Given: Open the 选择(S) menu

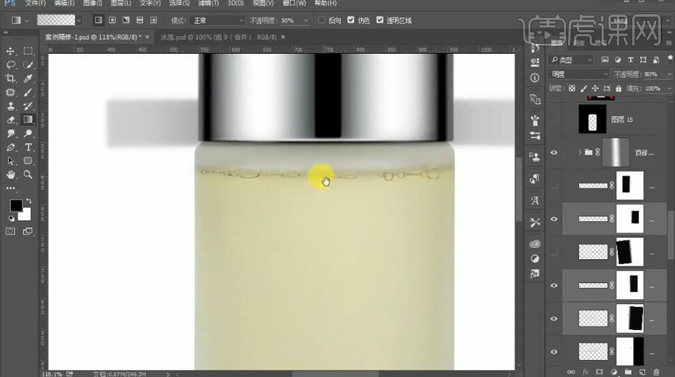Looking at the screenshot, I should (179, 3).
